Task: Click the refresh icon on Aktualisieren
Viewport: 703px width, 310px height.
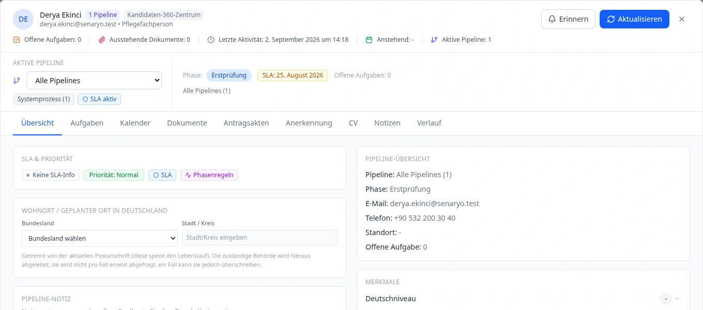Action: click(611, 19)
